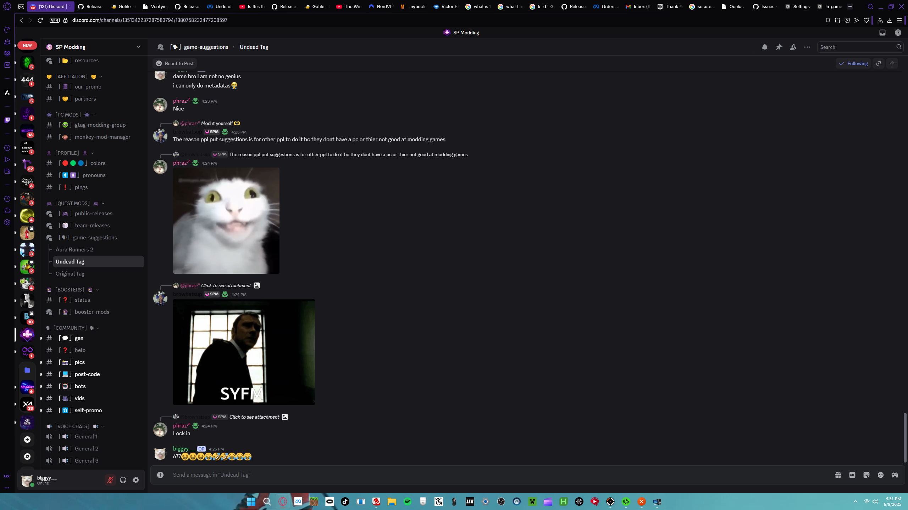
Task: Open the emoji picker
Action: click(881, 475)
